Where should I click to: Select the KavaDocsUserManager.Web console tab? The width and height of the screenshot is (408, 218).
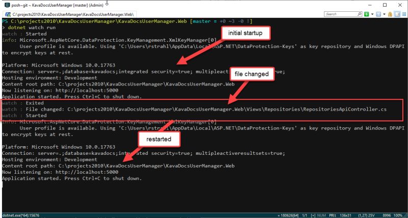click(x=70, y=14)
